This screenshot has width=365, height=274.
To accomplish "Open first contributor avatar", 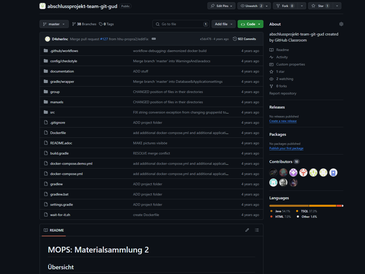I will [273, 172].
